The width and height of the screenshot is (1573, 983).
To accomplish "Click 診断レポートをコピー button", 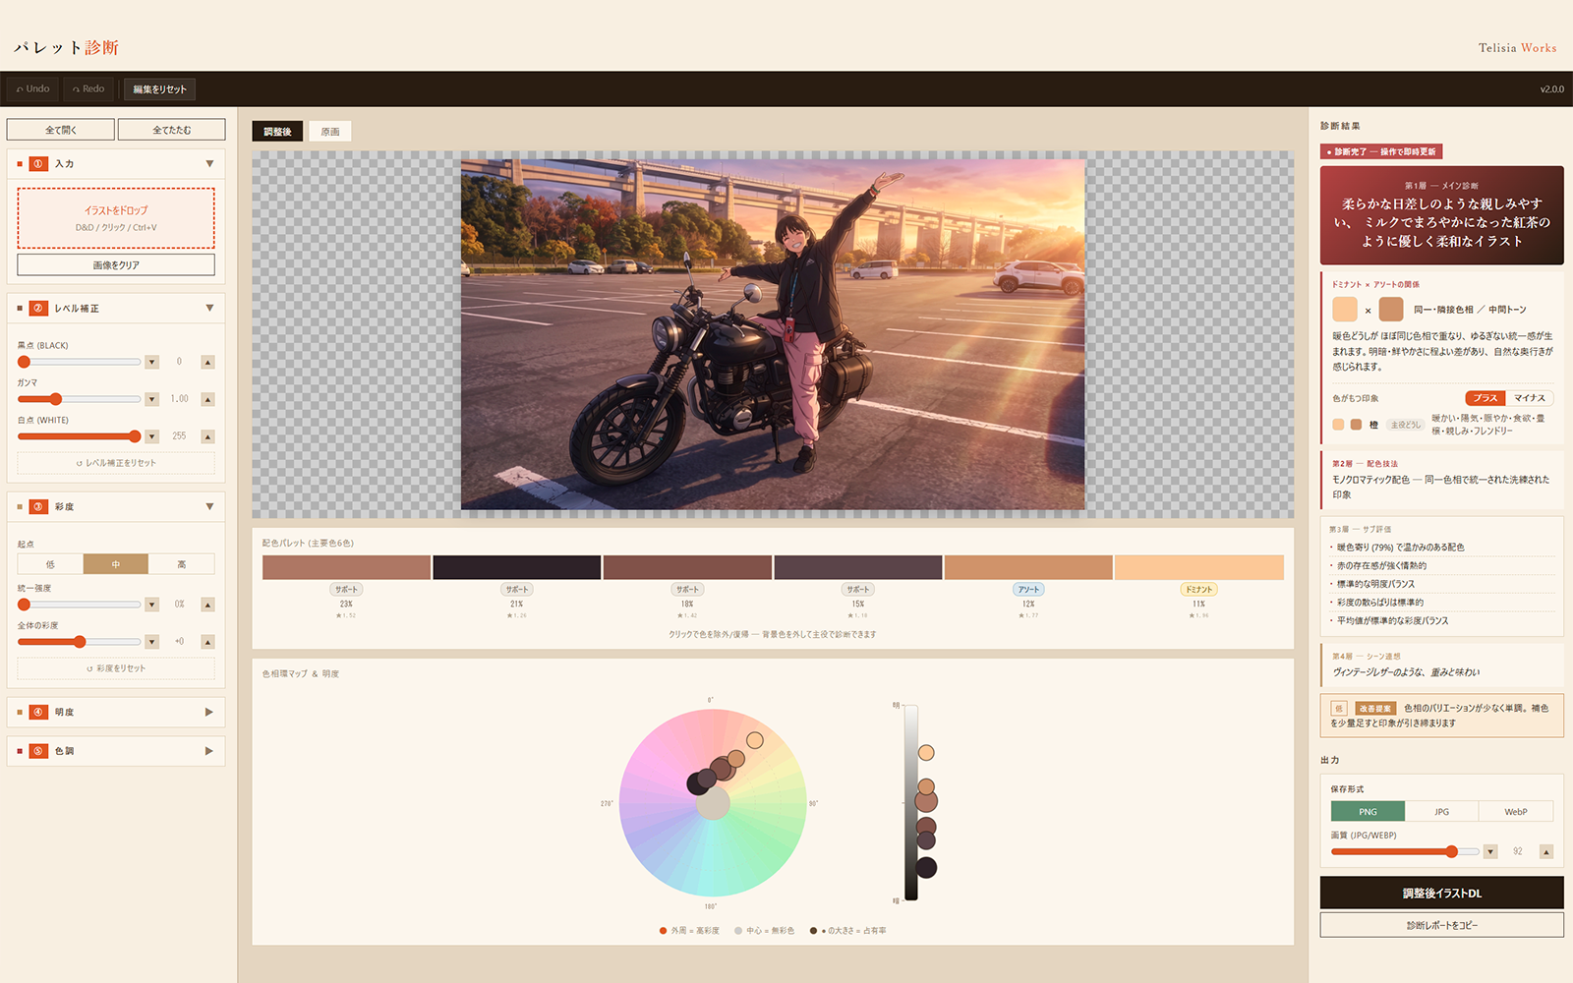I will [1441, 925].
